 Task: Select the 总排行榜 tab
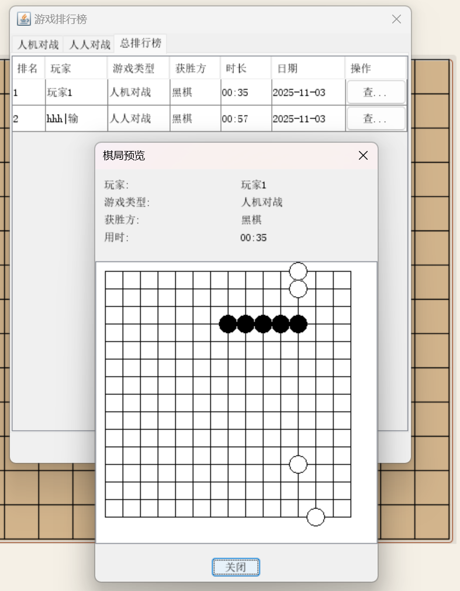coord(141,43)
